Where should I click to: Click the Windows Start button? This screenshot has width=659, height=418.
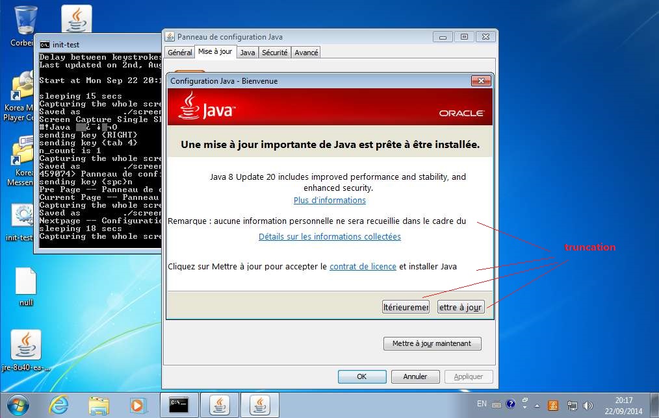(x=18, y=404)
